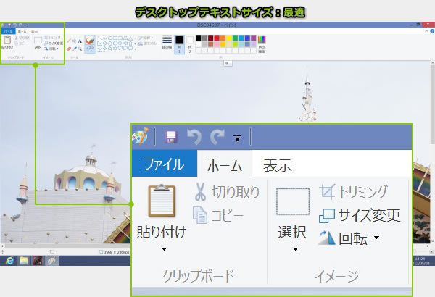Select the Pencil tool in the tools group
This screenshot has height=297, width=435.
69,41
